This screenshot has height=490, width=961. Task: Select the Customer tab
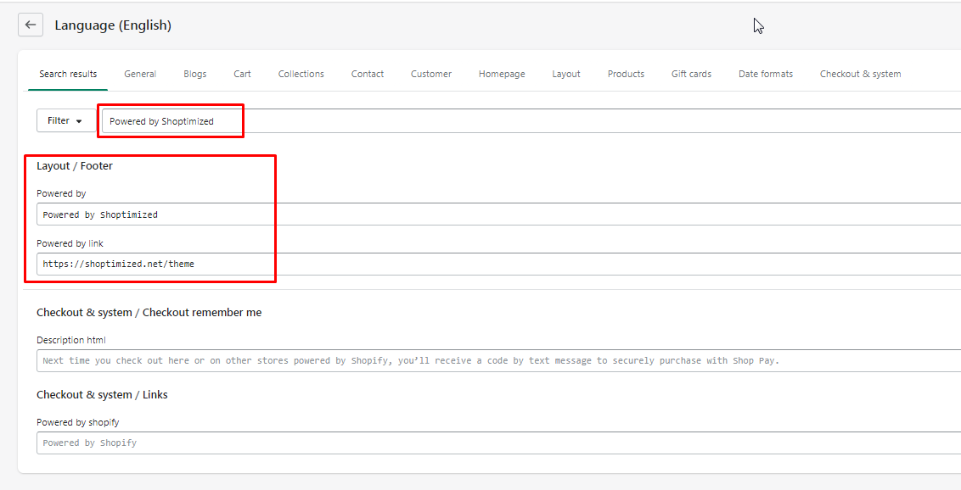coord(431,74)
